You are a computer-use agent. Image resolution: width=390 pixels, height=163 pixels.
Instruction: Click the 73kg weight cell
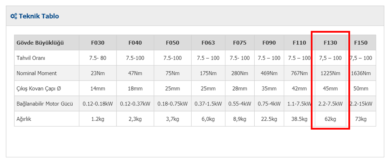point(360,119)
